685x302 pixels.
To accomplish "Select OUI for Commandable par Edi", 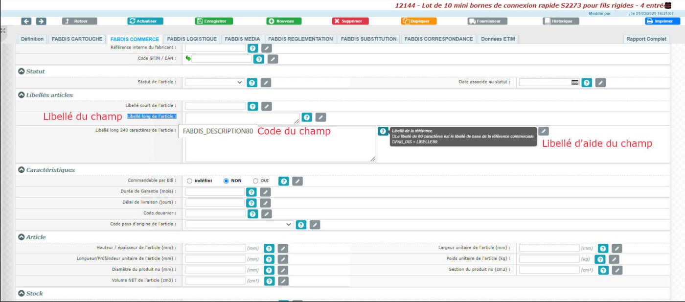I will pyautogui.click(x=255, y=181).
